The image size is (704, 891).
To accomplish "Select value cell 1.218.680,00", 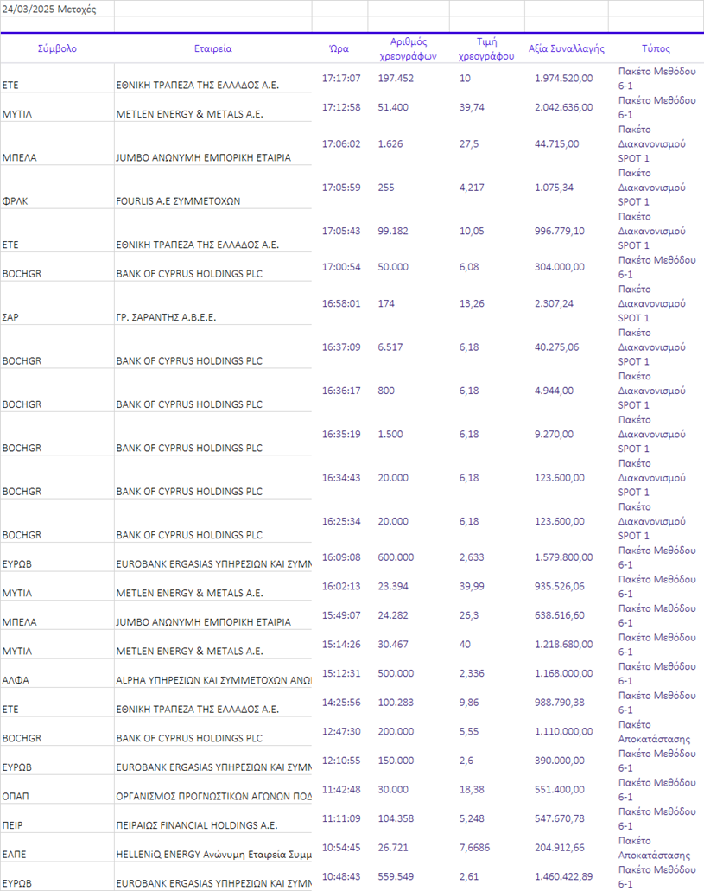I will coord(563,645).
